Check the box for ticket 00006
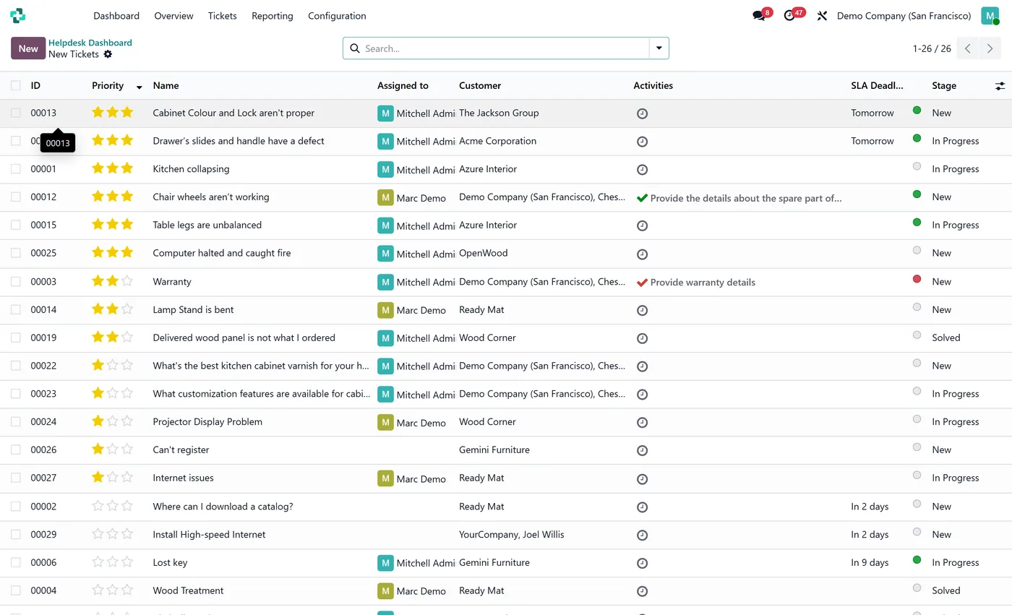 16,562
